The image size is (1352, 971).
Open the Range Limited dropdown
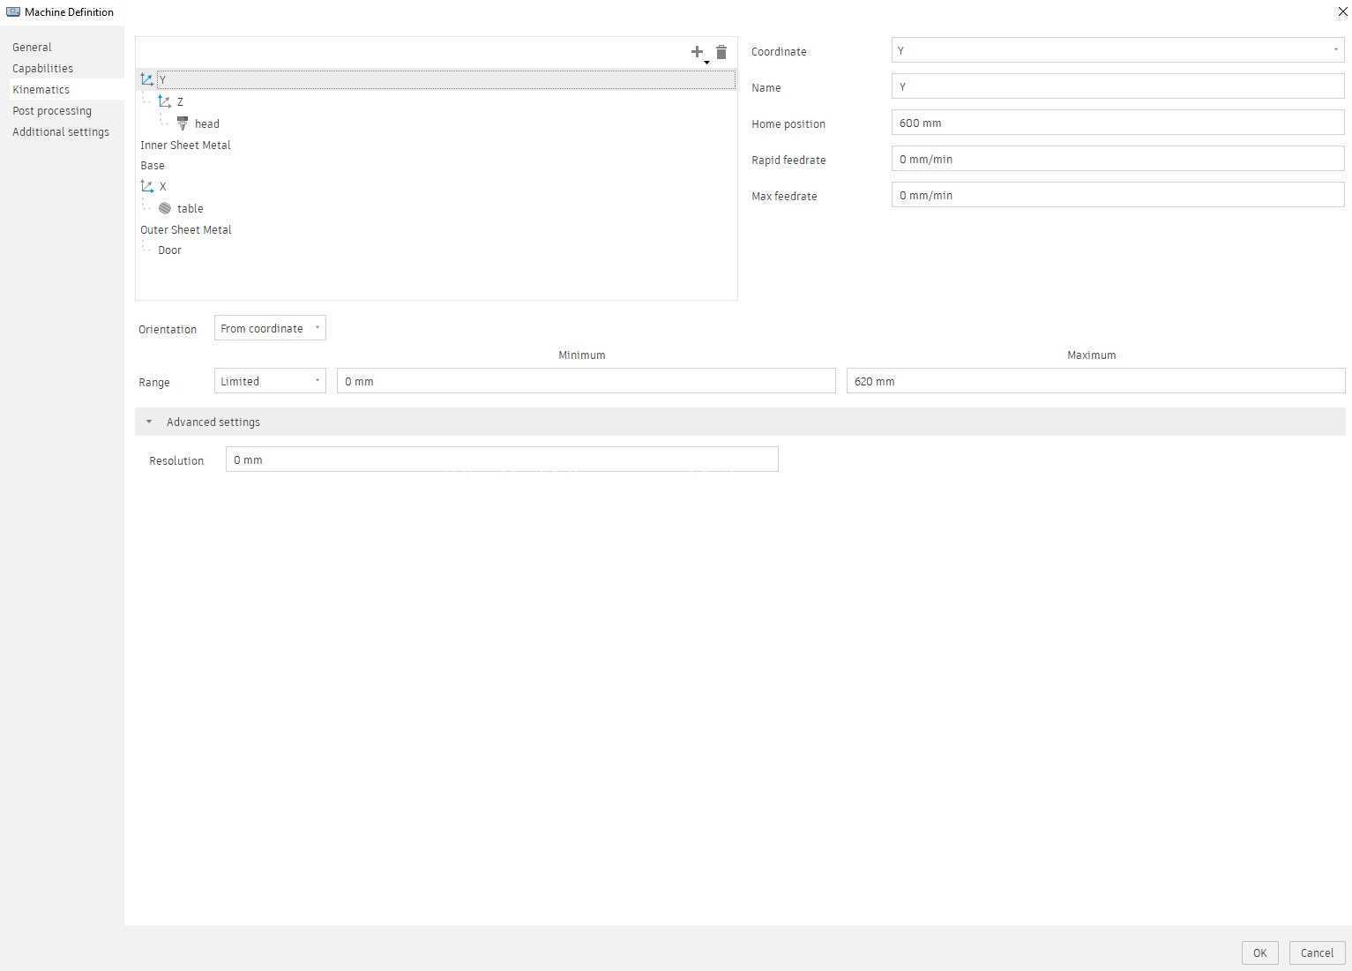(x=270, y=381)
